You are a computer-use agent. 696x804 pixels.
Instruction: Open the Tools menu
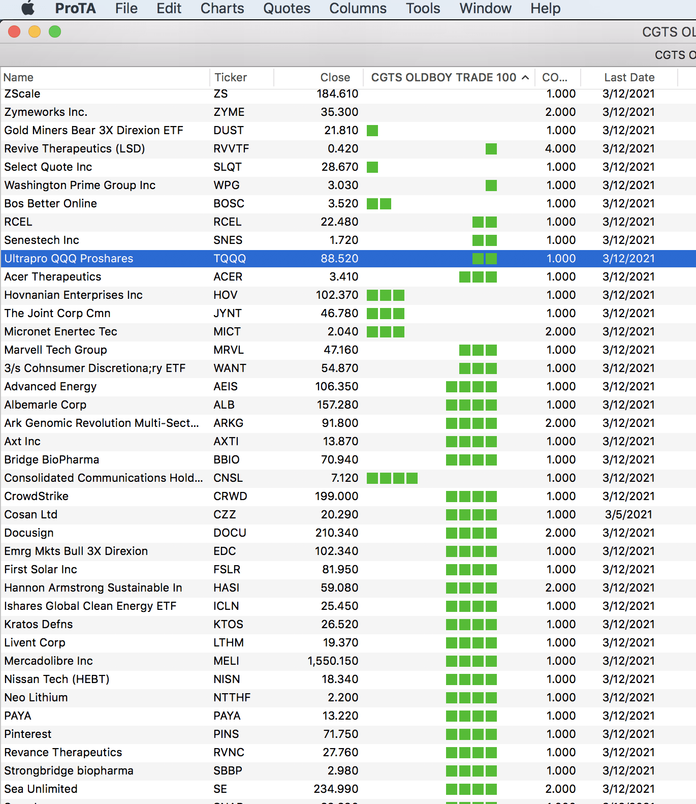click(423, 8)
